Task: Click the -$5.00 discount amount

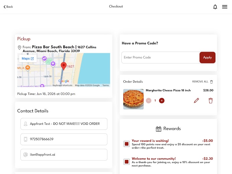Action: click(x=208, y=141)
